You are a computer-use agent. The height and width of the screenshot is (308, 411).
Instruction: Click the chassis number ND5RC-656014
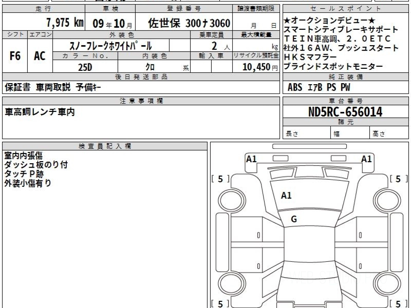pos(345,112)
